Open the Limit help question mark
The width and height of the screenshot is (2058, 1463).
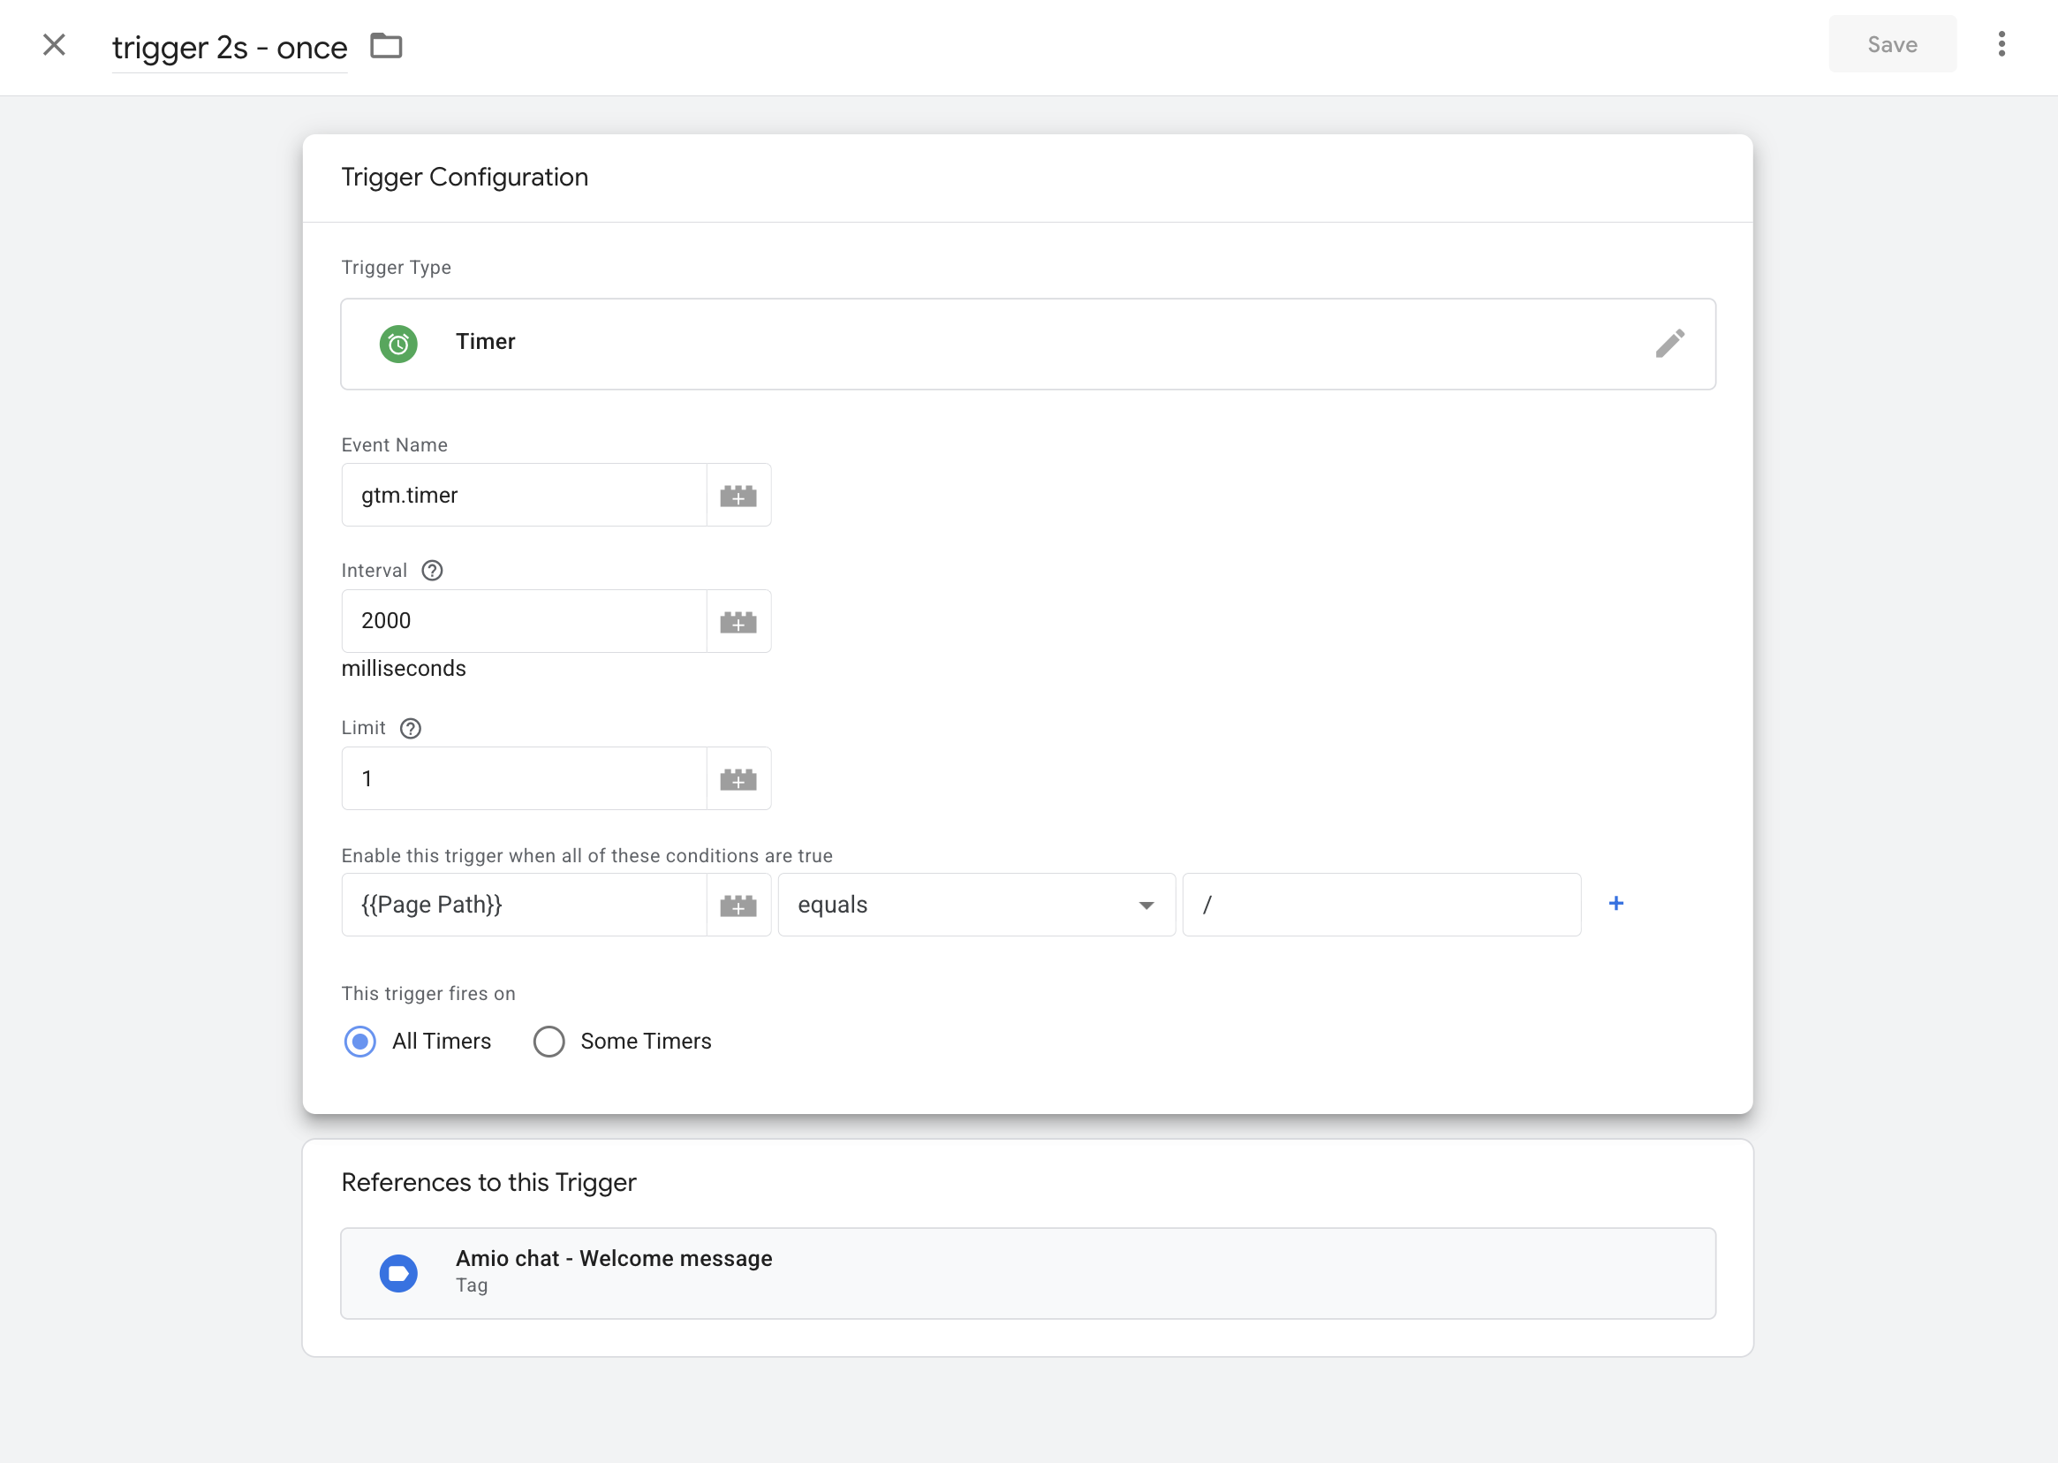[x=411, y=728]
